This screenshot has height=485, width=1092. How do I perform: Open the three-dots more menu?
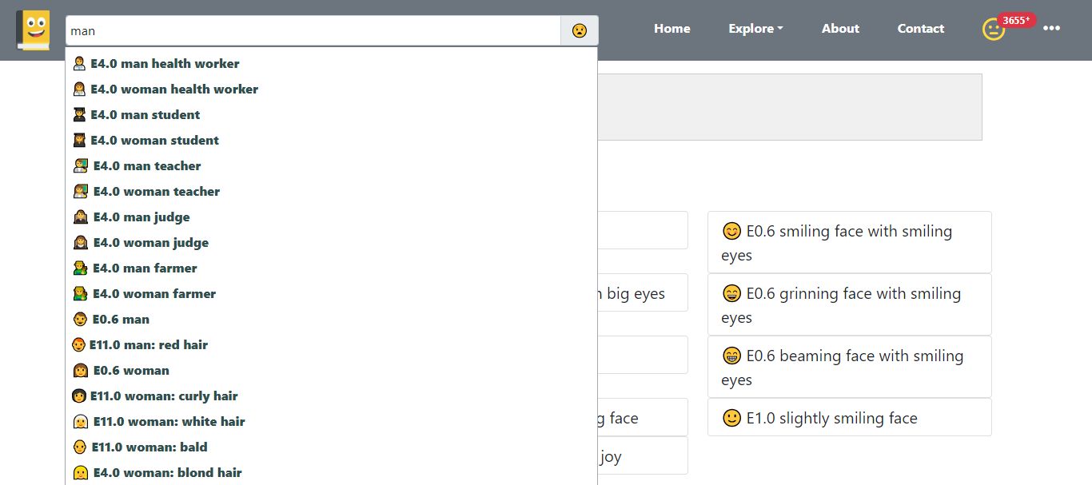click(x=1051, y=29)
